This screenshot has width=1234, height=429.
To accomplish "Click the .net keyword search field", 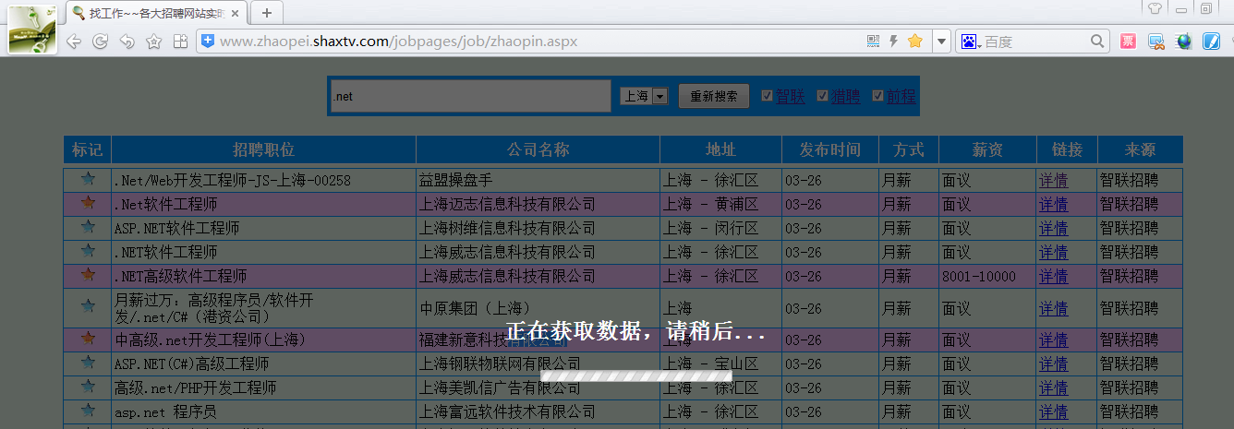I will pos(470,96).
